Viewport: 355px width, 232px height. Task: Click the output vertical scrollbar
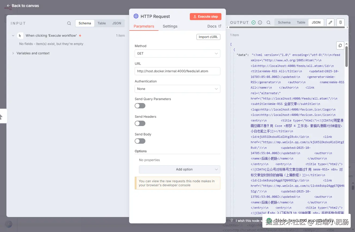[346, 56]
